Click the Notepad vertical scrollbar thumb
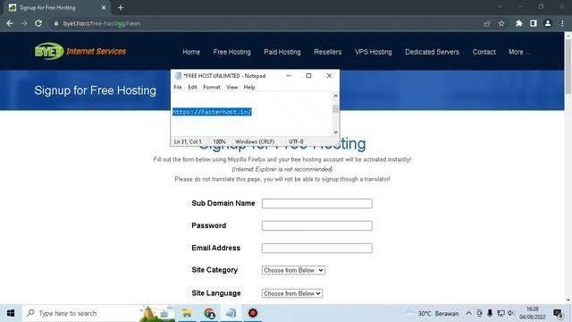This screenshot has height=322, width=572. (336, 109)
